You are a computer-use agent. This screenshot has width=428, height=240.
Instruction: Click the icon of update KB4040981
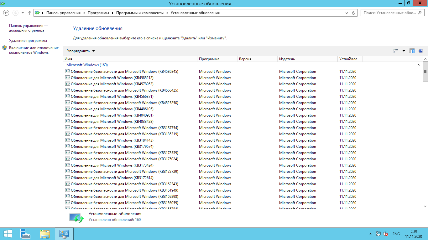[x=67, y=115]
